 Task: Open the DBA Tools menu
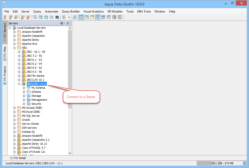pyautogui.click(x=144, y=11)
